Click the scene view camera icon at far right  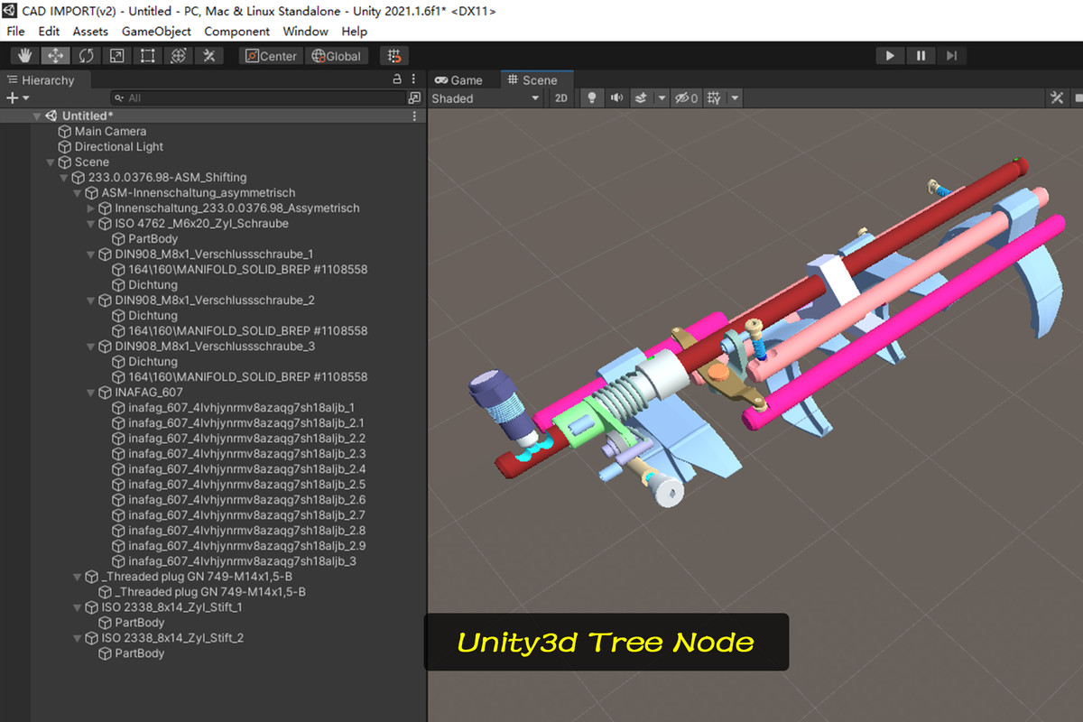click(x=1078, y=98)
